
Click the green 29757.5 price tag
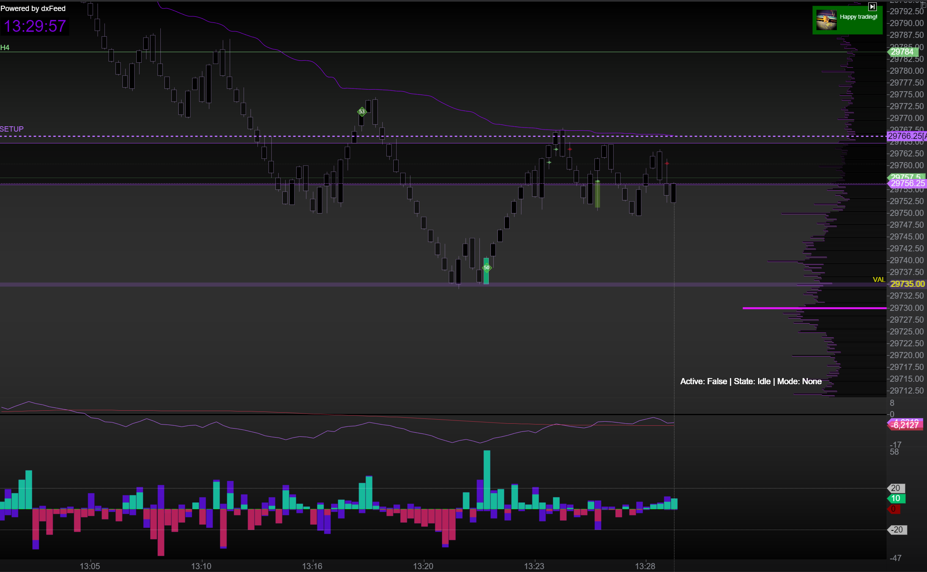(906, 177)
